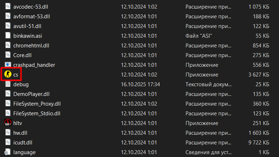The width and height of the screenshot is (279, 157).
Task: Click the yellow cs application icon
Action: point(8,74)
